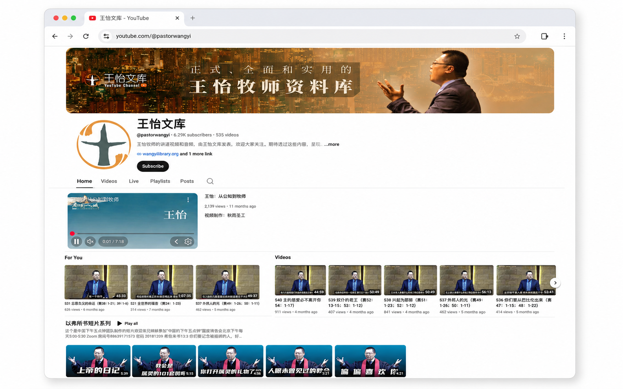Open site information icon in address bar
This screenshot has height=389, width=623.
(x=106, y=36)
